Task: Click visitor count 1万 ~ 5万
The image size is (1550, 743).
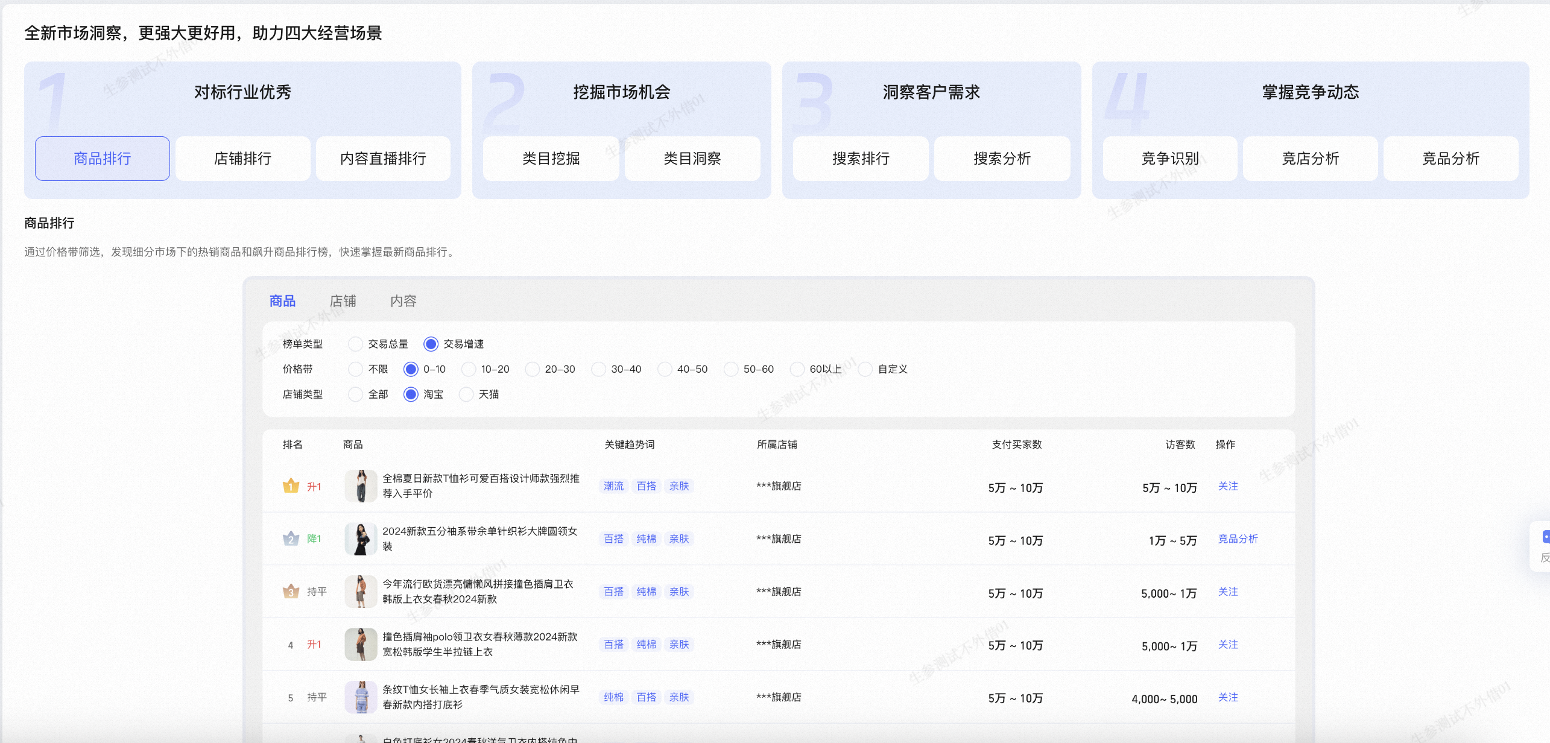Action: tap(1173, 540)
